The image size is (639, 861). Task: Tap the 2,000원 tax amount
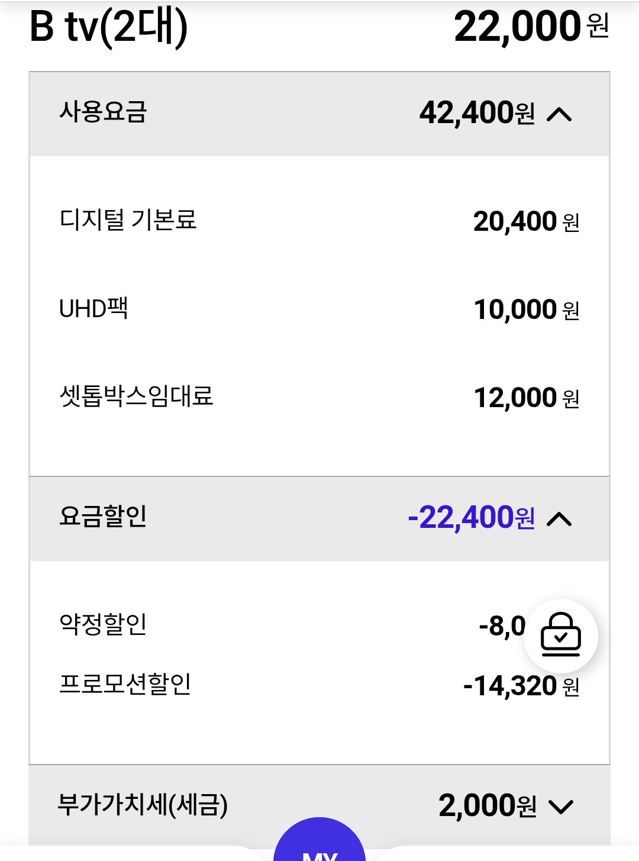(488, 806)
